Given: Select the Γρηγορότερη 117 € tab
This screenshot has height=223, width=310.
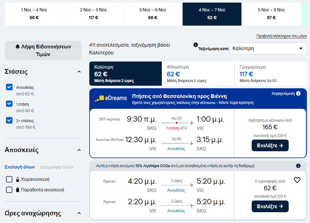Looking at the screenshot, I should click(271, 74).
